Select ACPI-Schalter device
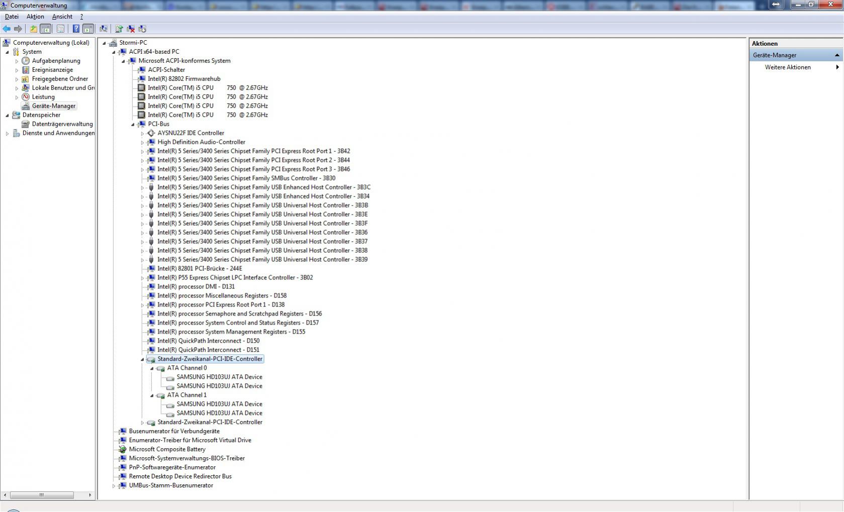The width and height of the screenshot is (844, 512). point(166,70)
